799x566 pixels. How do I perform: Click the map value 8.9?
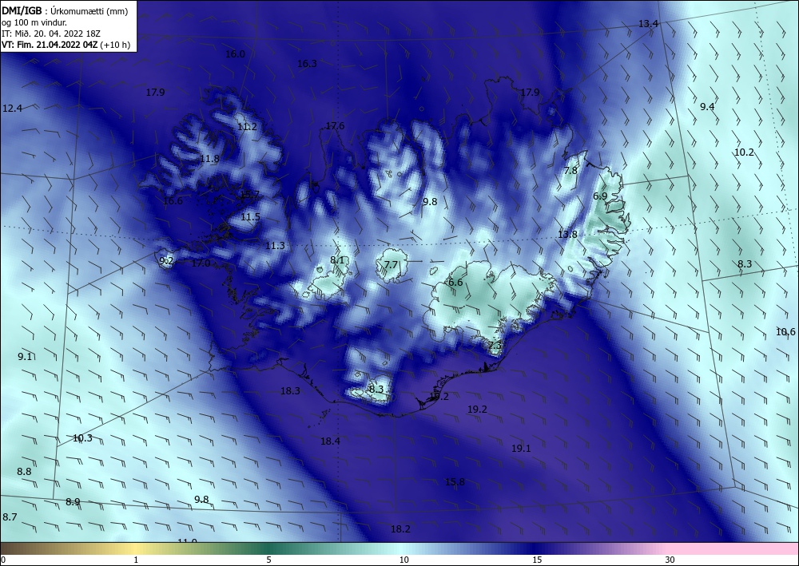point(73,502)
